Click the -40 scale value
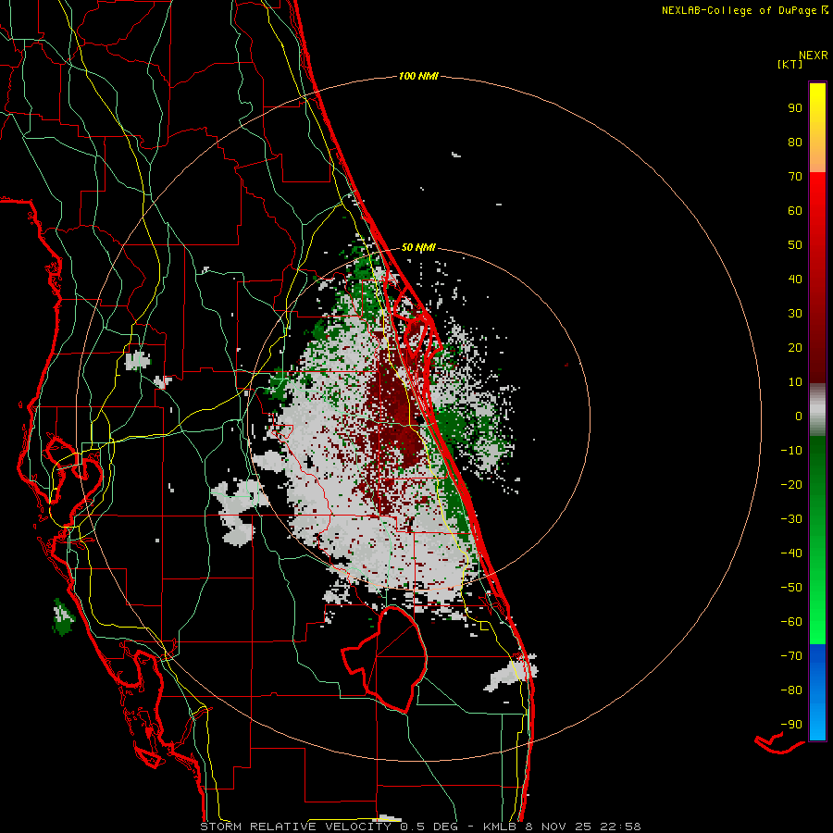Image resolution: width=833 pixels, height=833 pixels. point(791,553)
